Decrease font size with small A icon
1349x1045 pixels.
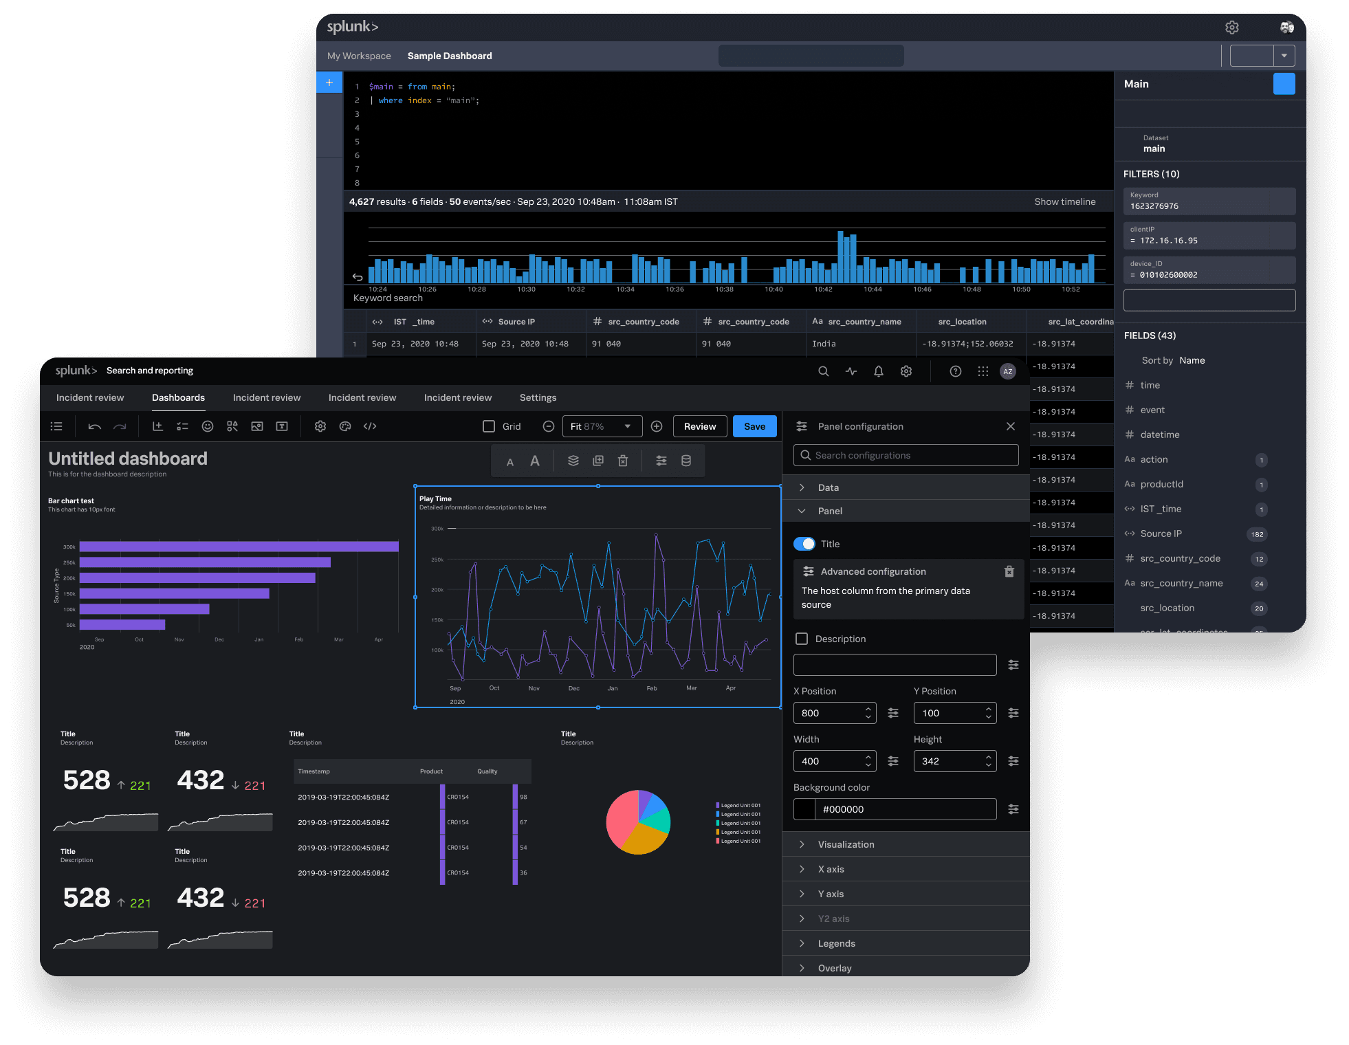point(510,462)
